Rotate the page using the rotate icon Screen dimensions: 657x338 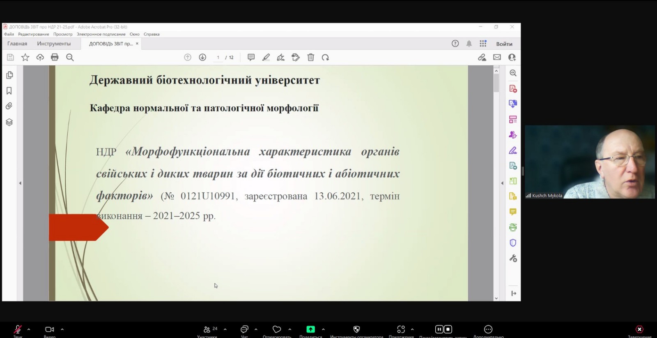[x=325, y=58]
